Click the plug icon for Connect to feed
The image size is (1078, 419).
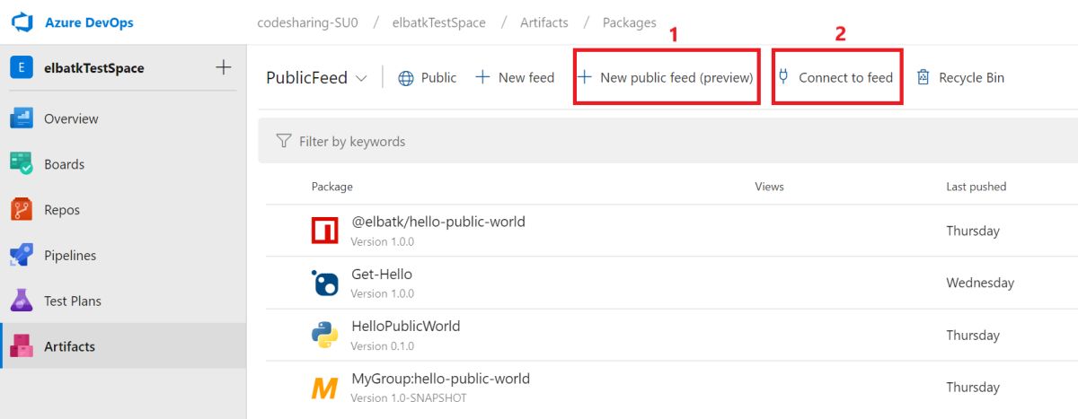pos(782,77)
